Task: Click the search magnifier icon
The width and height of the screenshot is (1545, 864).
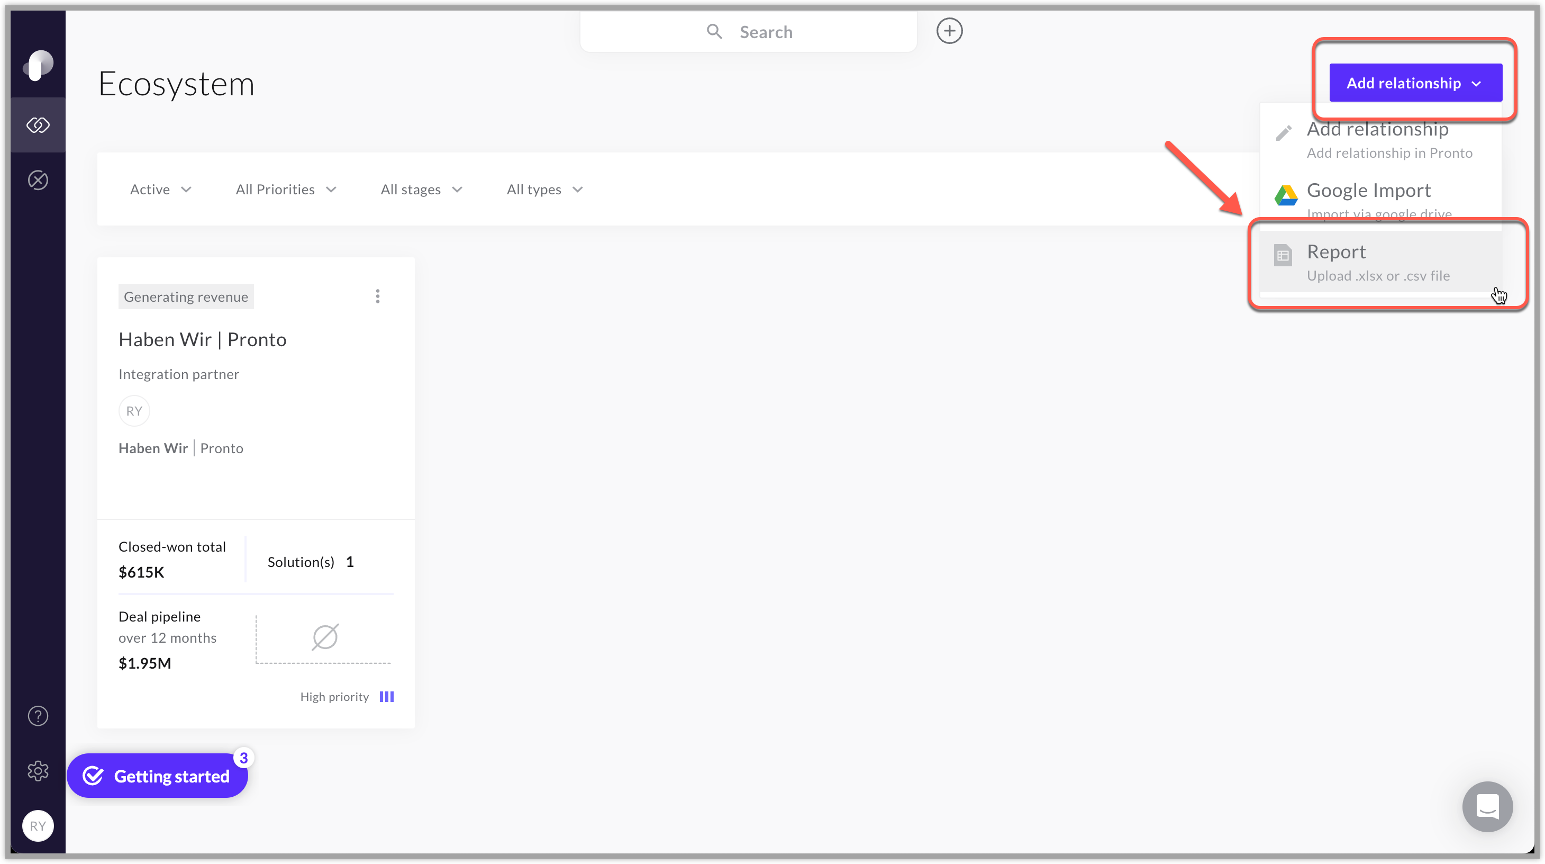Action: 714,31
